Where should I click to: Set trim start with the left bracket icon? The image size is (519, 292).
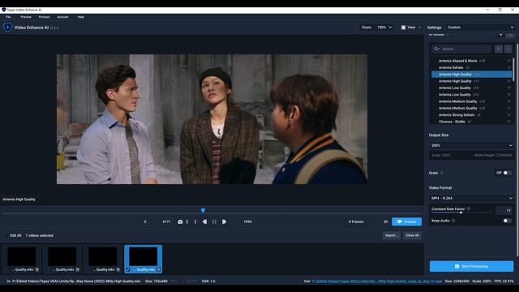[x=187, y=221]
